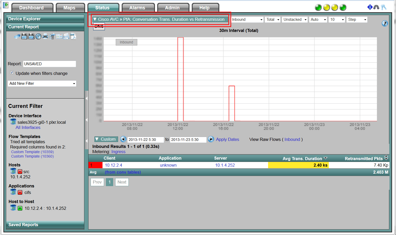The width and height of the screenshot is (396, 235).
Task: Click the printer icon in Current Report
Action: (x=45, y=36)
